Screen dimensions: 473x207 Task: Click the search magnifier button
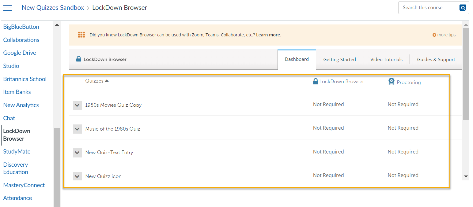pyautogui.click(x=463, y=8)
